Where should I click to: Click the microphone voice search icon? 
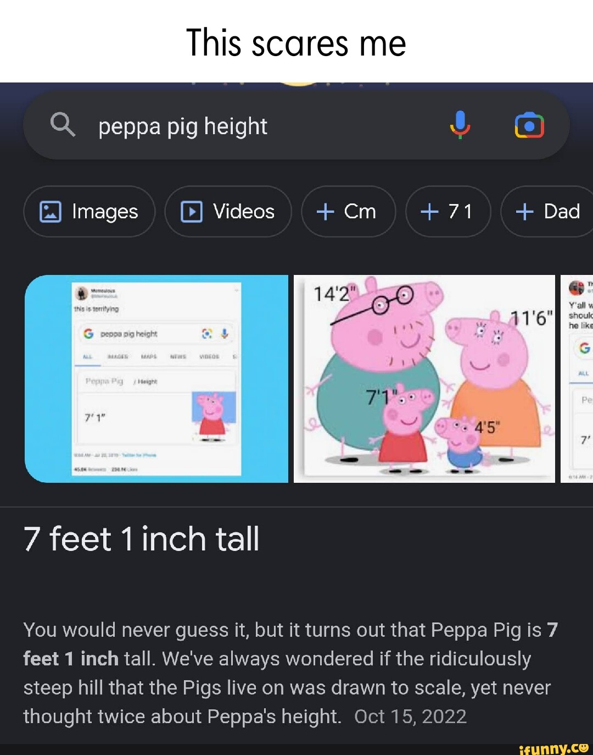click(461, 125)
